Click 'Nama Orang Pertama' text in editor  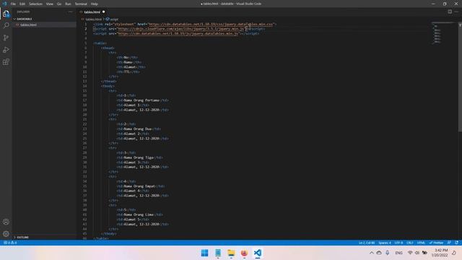click(x=141, y=100)
